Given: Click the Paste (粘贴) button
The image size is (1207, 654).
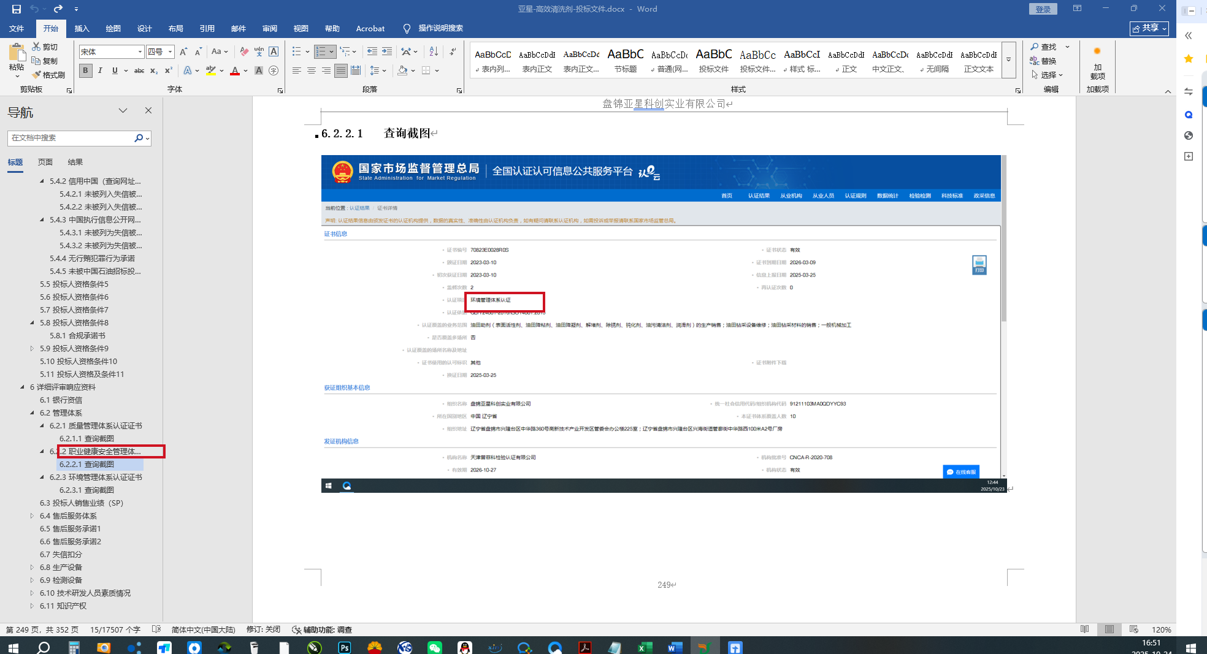Looking at the screenshot, I should tap(17, 59).
